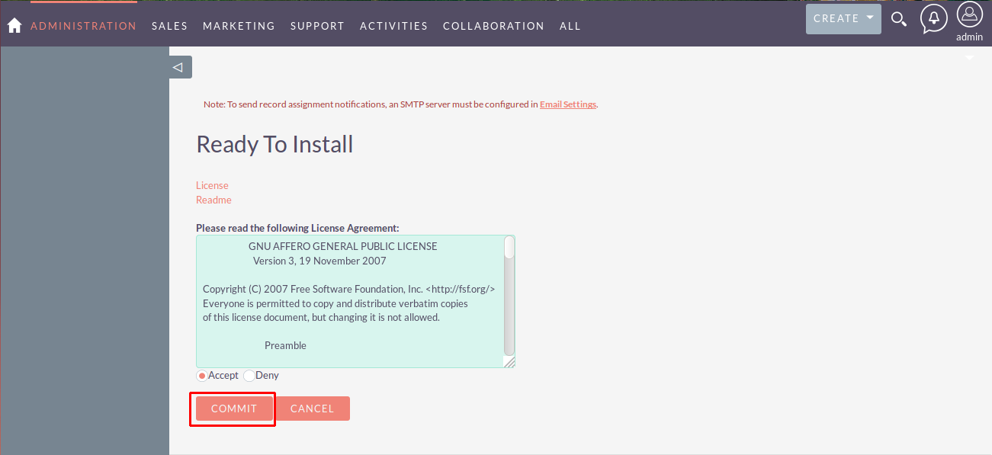The width and height of the screenshot is (992, 455).
Task: Open the Support menu
Action: click(317, 26)
